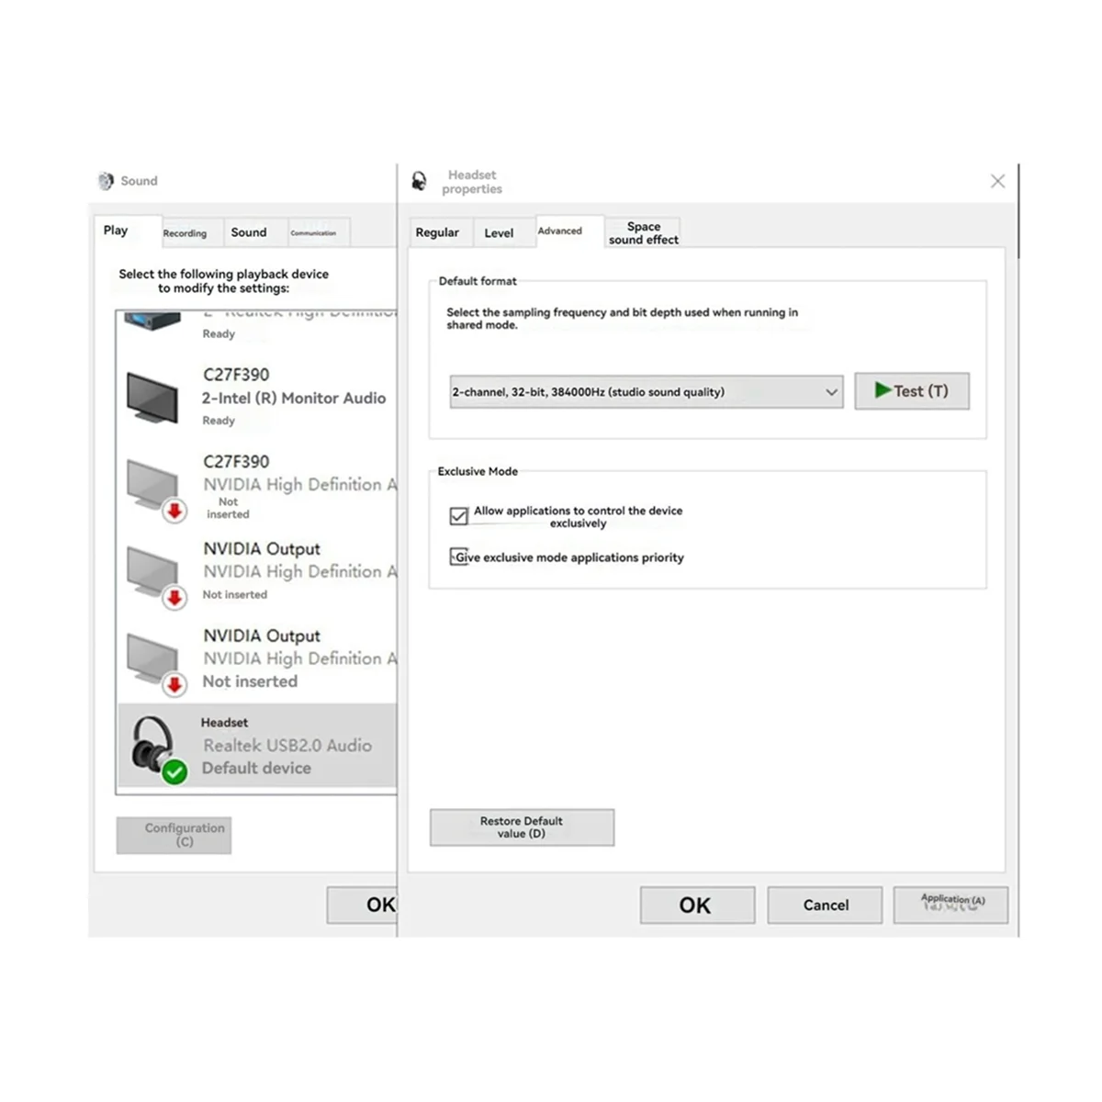Select the Advanced tab
The height and width of the screenshot is (1102, 1102).
click(x=569, y=231)
